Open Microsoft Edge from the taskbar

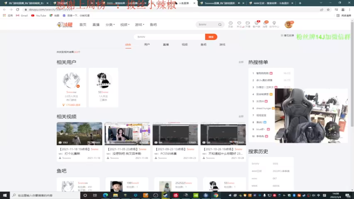105,195
